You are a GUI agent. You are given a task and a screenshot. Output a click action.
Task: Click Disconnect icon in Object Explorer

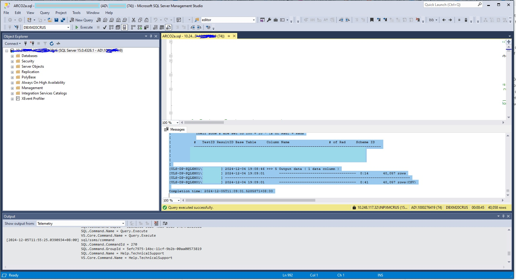tap(32, 43)
